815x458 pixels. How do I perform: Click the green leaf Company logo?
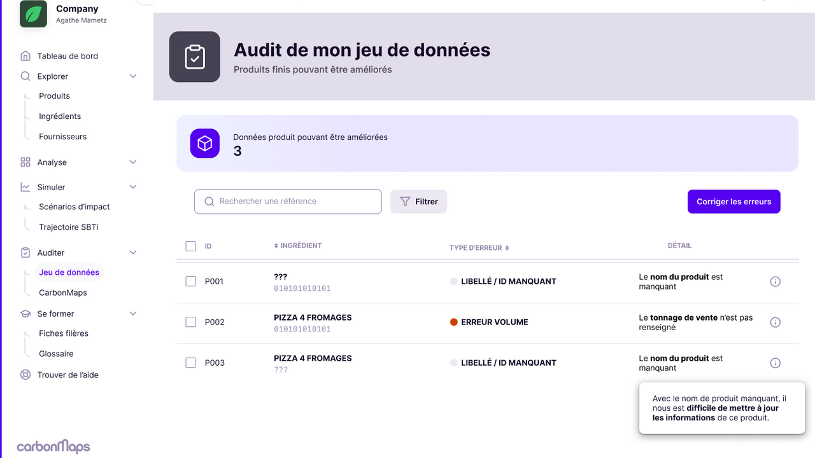[x=33, y=14]
